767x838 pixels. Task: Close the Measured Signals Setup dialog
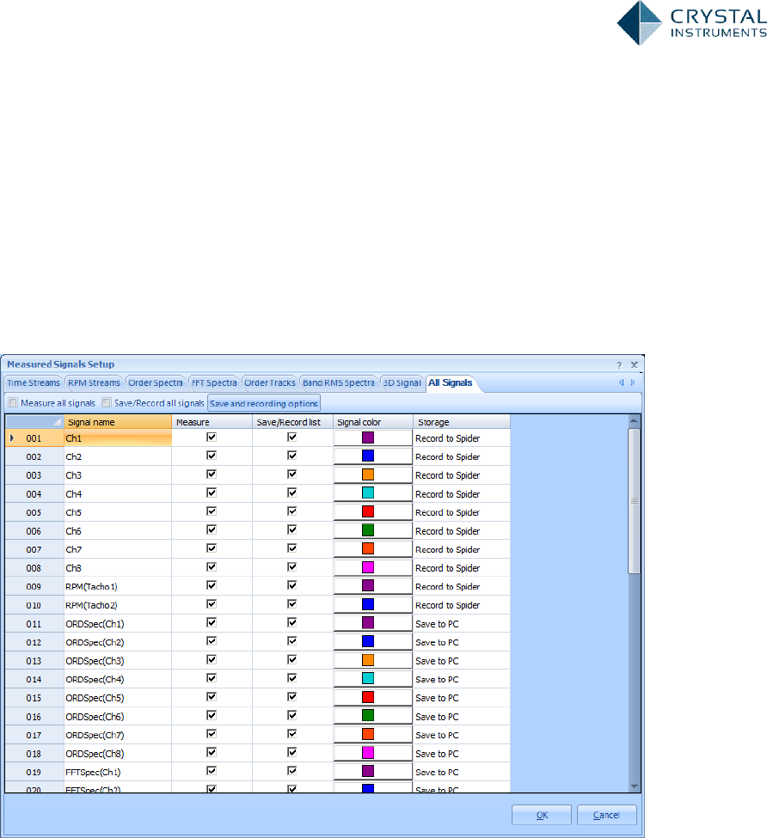click(635, 364)
